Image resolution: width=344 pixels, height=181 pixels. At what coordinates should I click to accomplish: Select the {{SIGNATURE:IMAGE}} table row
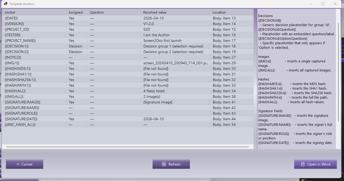pos(128,102)
